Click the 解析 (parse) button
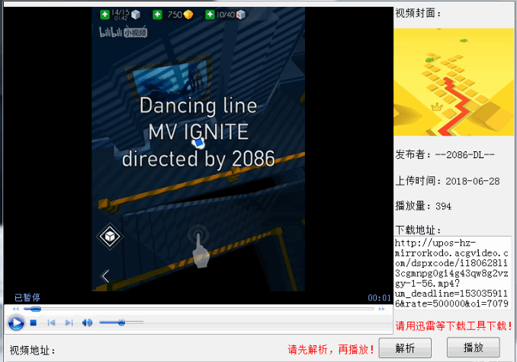Viewport: 517px width, 362px height. [x=405, y=348]
